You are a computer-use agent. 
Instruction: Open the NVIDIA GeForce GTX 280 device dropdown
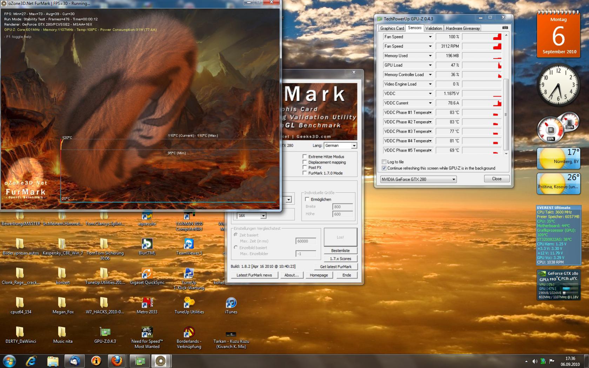[x=419, y=179]
